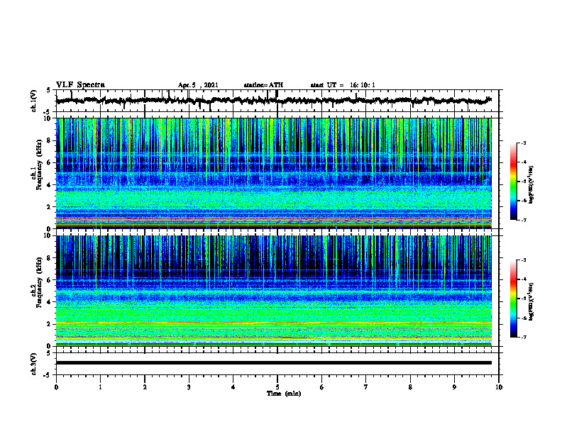Image resolution: width=562 pixels, height=434 pixels.
Task: Click the ch.2 spectrogram colorbar
Action: click(513, 299)
